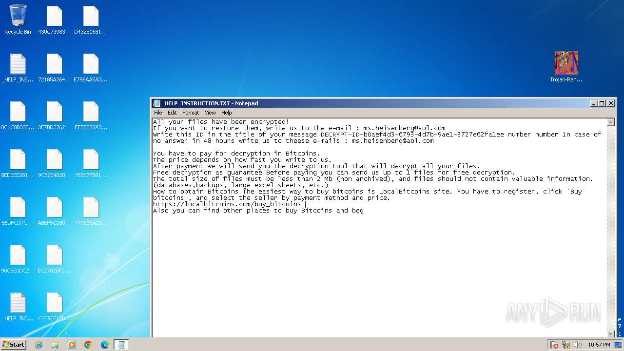Image resolution: width=624 pixels, height=351 pixels.
Task: Click the line 'Also you can find other places'
Action: click(258, 211)
